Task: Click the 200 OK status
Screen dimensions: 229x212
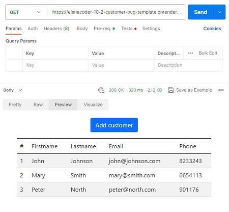Action: 116,90
